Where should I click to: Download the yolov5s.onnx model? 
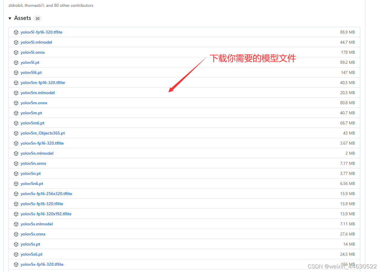click(33, 234)
